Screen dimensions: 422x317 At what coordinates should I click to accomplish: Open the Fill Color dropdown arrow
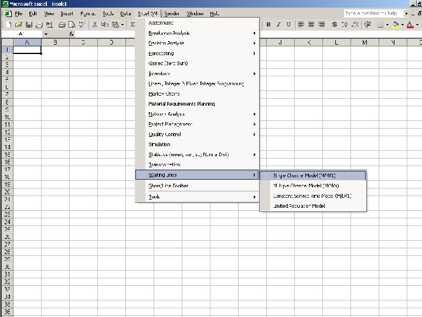[x=403, y=25]
